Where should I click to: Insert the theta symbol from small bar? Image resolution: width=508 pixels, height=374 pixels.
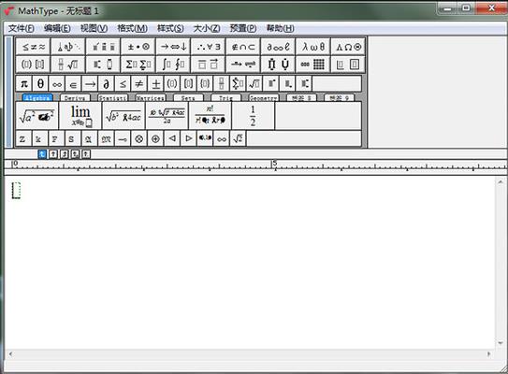[40, 84]
